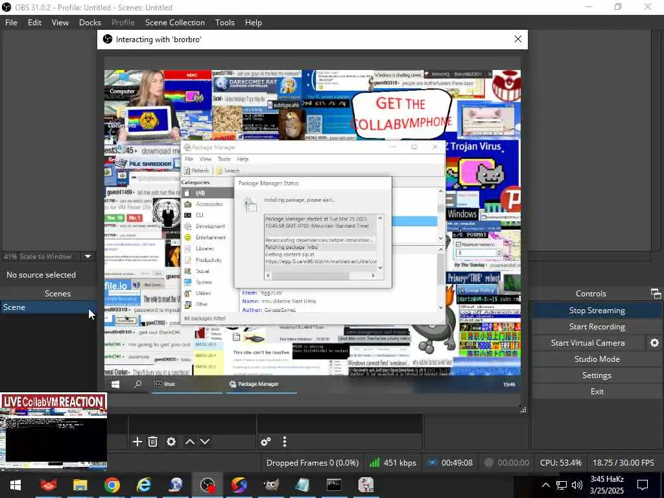Screen dimensions: 664x498
Task: Open the Command Prompt taskbar icon
Action: pyautogui.click(x=334, y=485)
